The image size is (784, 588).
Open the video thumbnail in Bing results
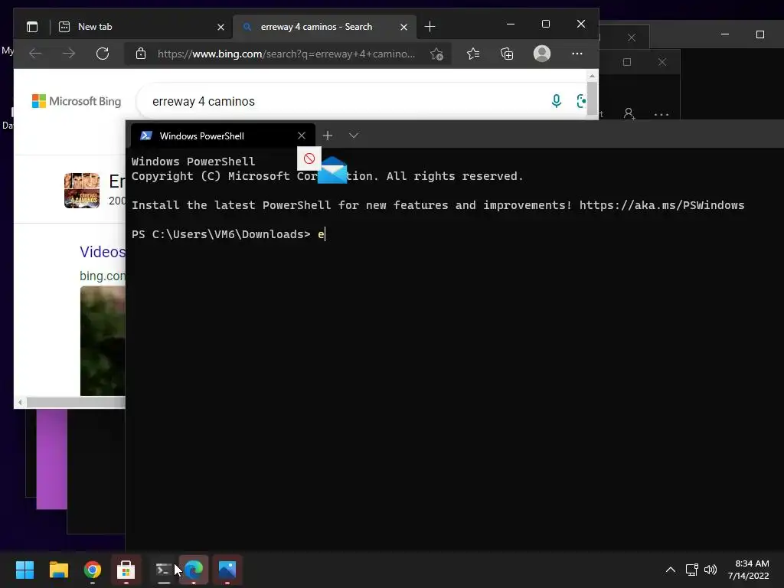103,341
